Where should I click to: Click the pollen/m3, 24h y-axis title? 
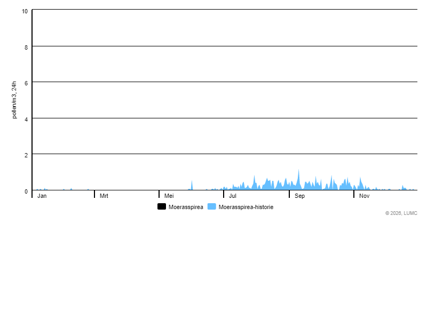point(14,100)
